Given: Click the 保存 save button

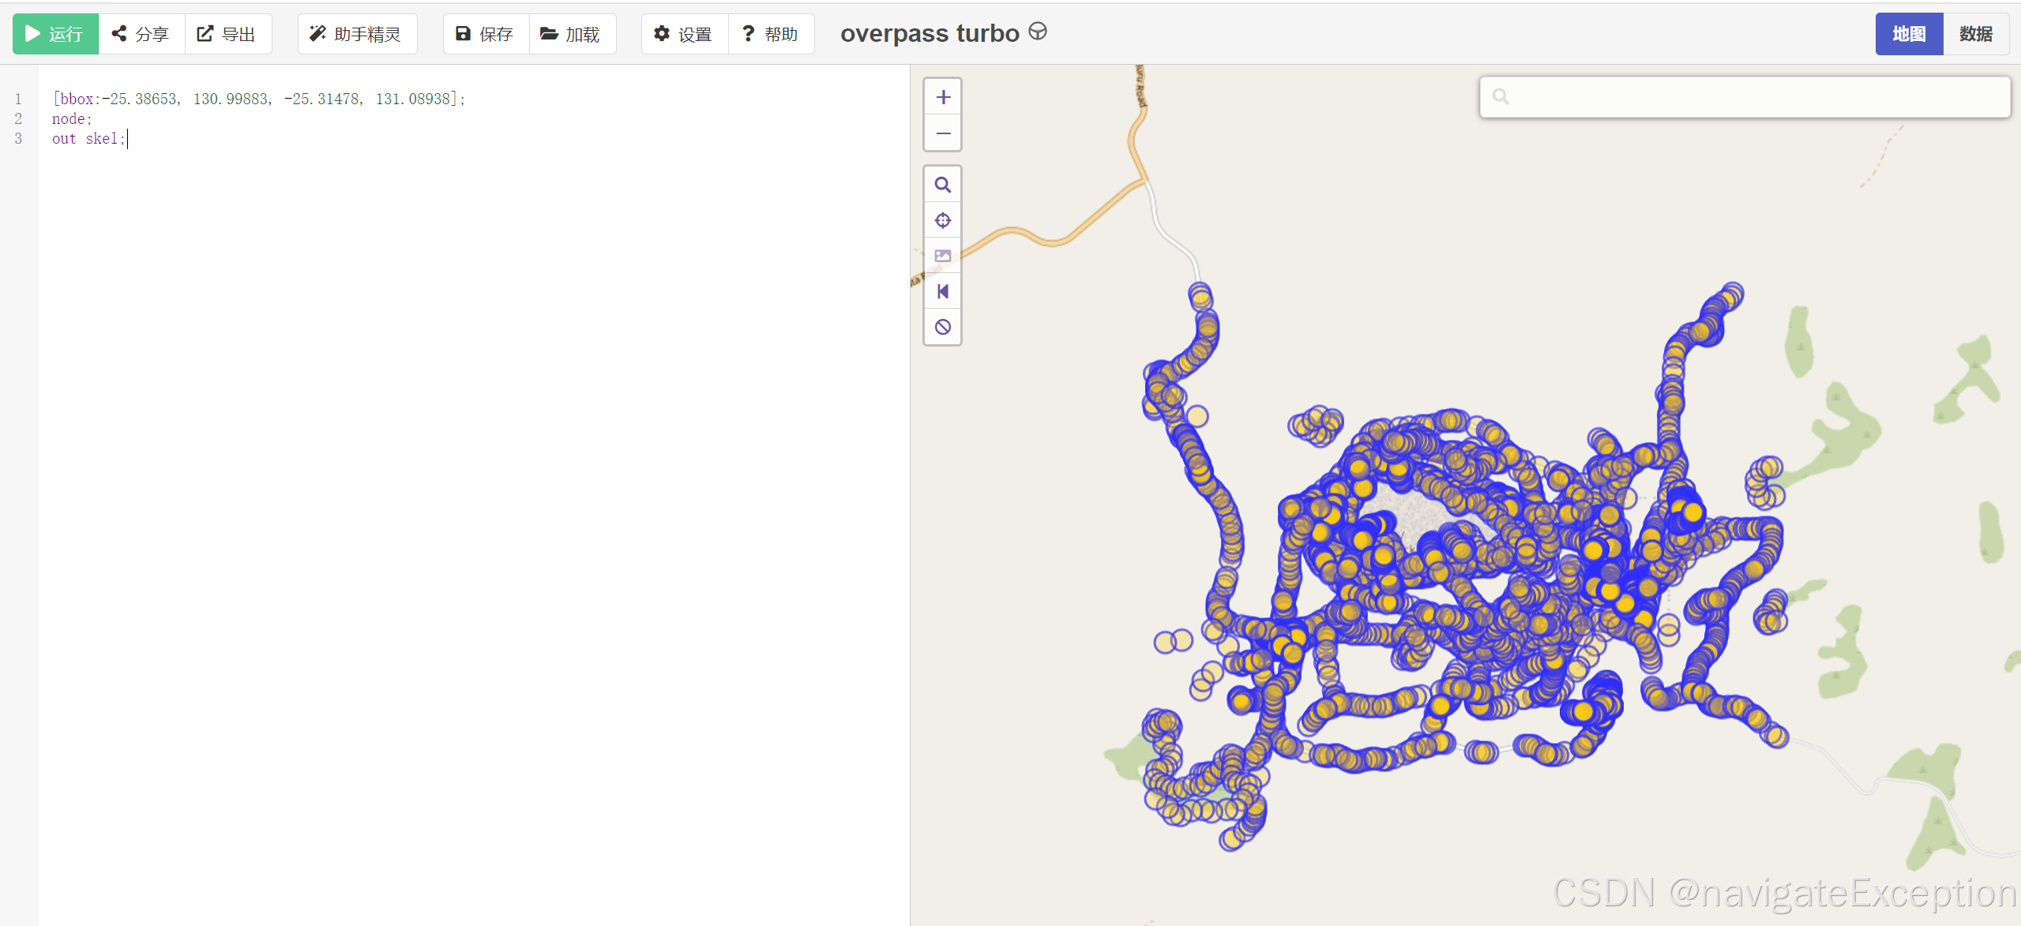Looking at the screenshot, I should pyautogui.click(x=486, y=34).
